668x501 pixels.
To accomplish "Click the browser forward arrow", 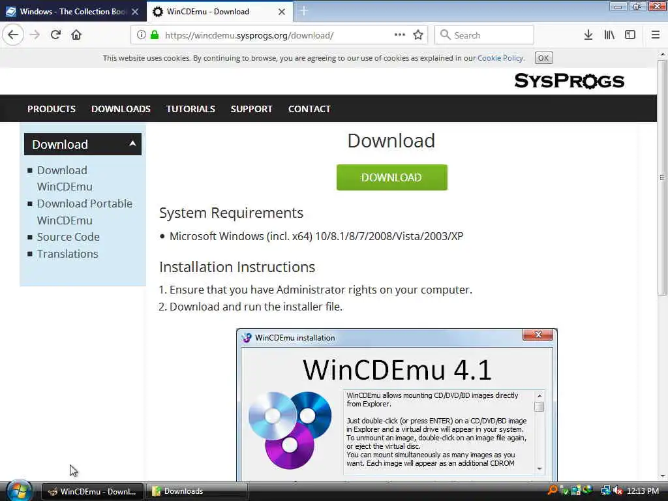I will [x=35, y=35].
